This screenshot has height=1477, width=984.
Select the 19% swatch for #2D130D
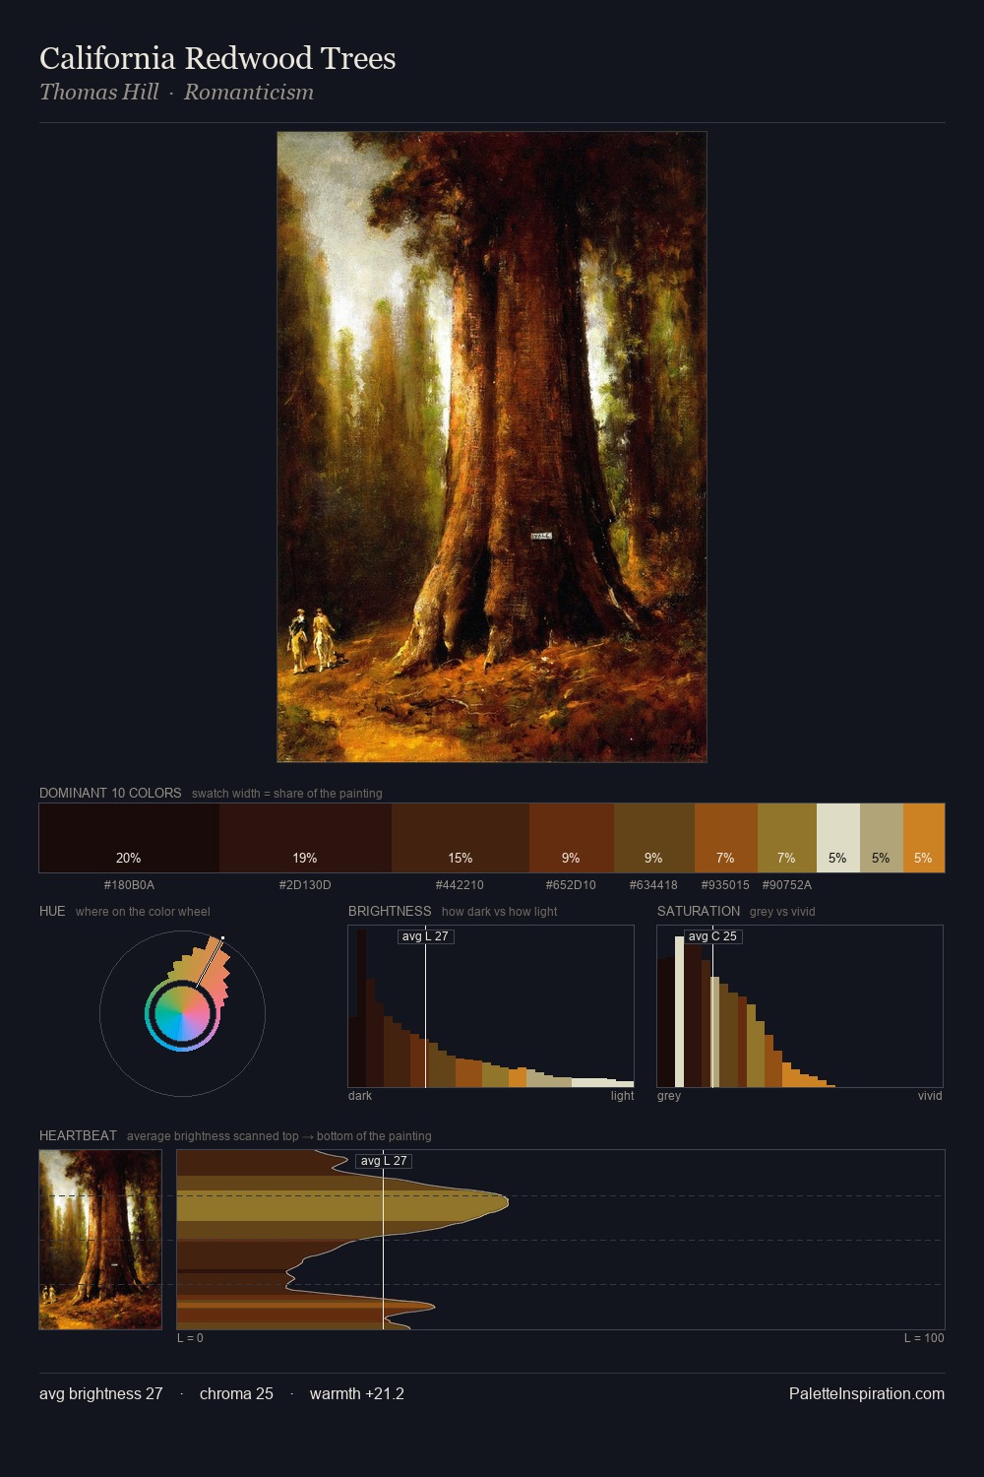tap(305, 838)
